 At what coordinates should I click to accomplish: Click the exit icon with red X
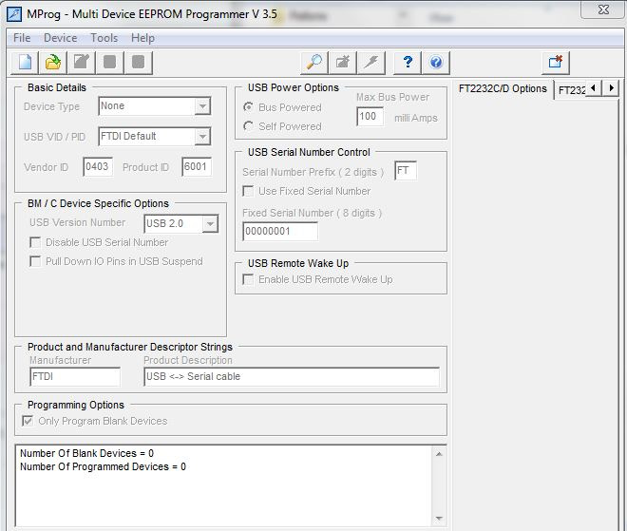(556, 63)
